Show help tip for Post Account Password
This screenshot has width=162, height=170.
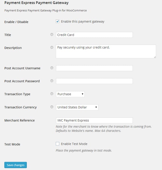tap(52, 81)
